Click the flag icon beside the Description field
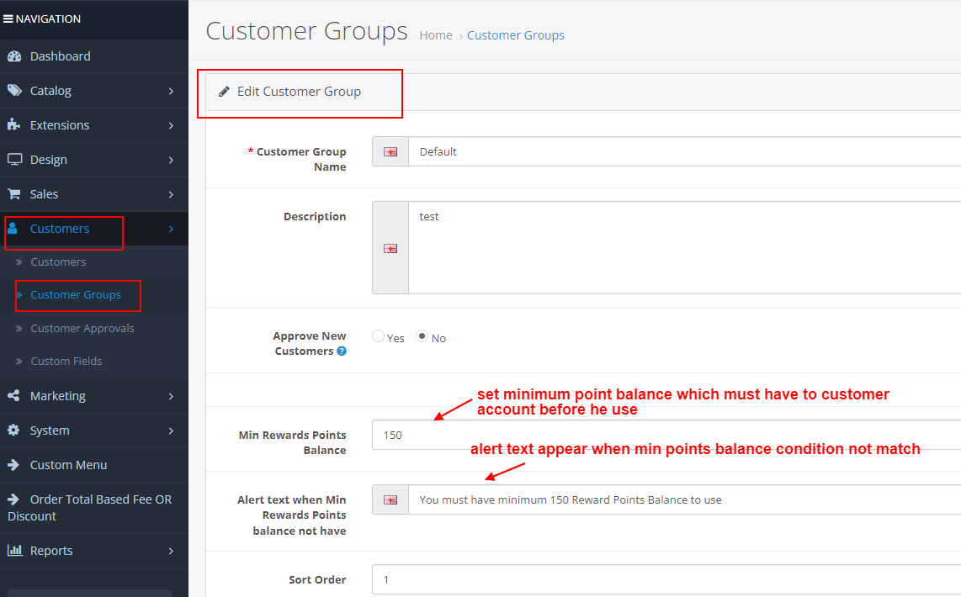Screen dimensions: 961x597 tap(390, 248)
